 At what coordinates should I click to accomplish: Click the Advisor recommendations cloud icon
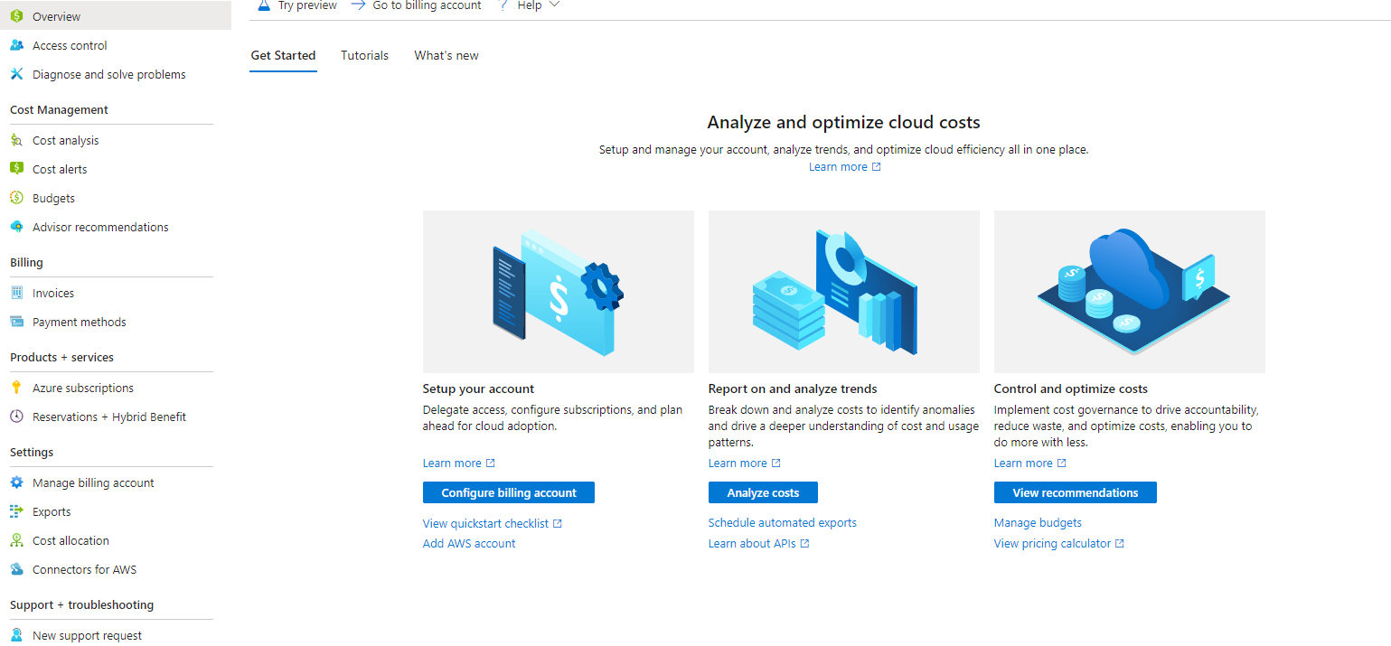[x=16, y=227]
